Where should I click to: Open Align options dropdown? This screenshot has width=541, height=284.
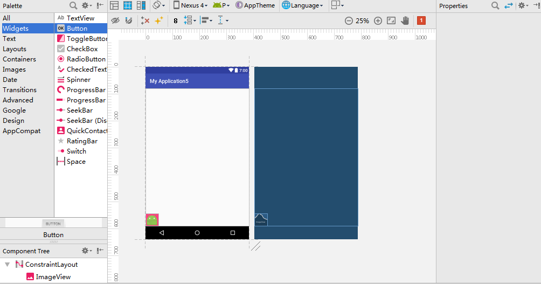206,20
